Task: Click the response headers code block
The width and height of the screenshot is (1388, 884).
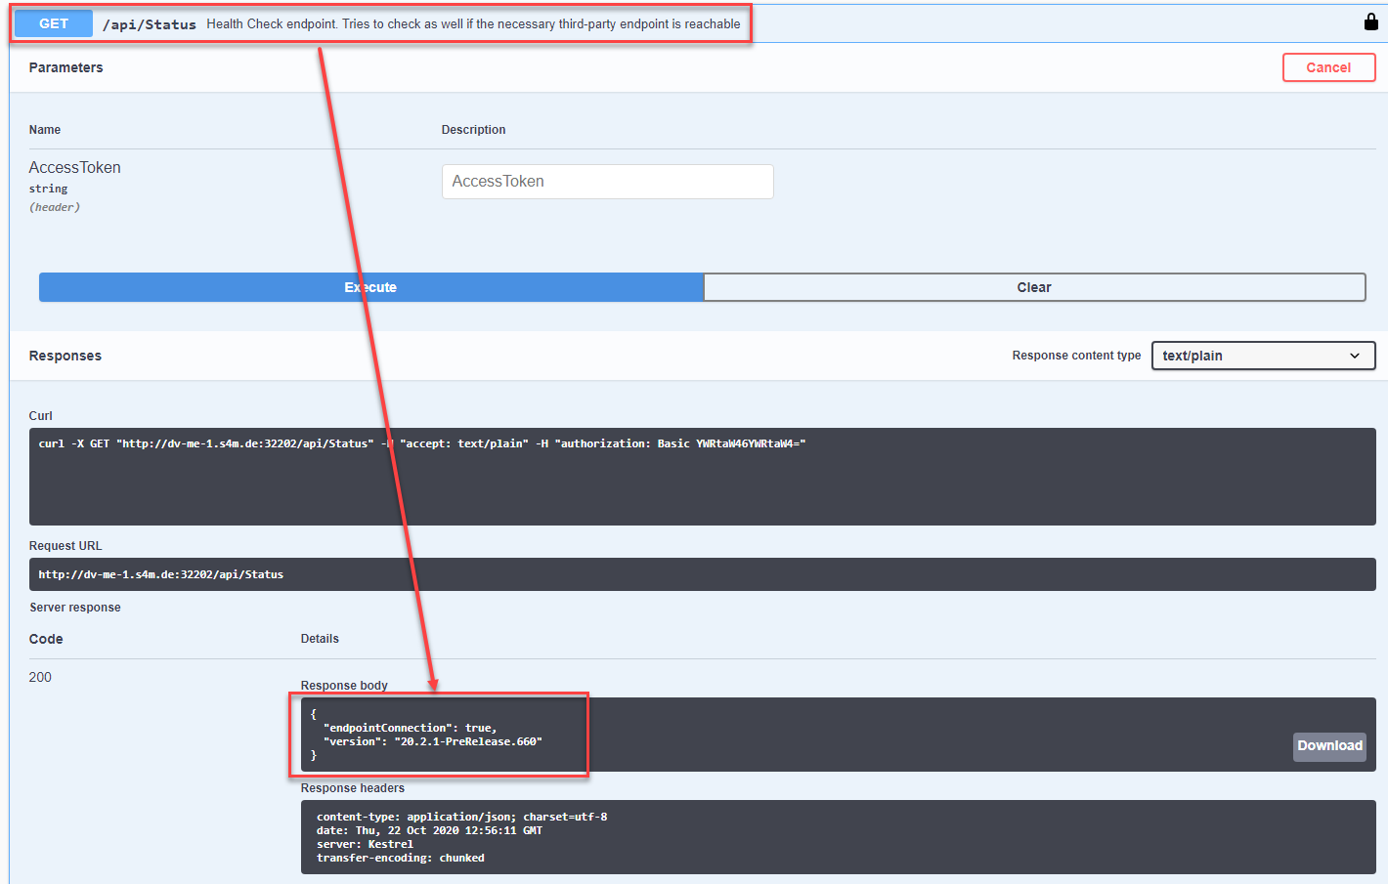Action: click(x=837, y=837)
